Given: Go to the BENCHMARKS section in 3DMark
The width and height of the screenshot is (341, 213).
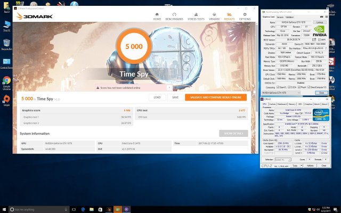Looking at the screenshot, I should click(174, 17).
